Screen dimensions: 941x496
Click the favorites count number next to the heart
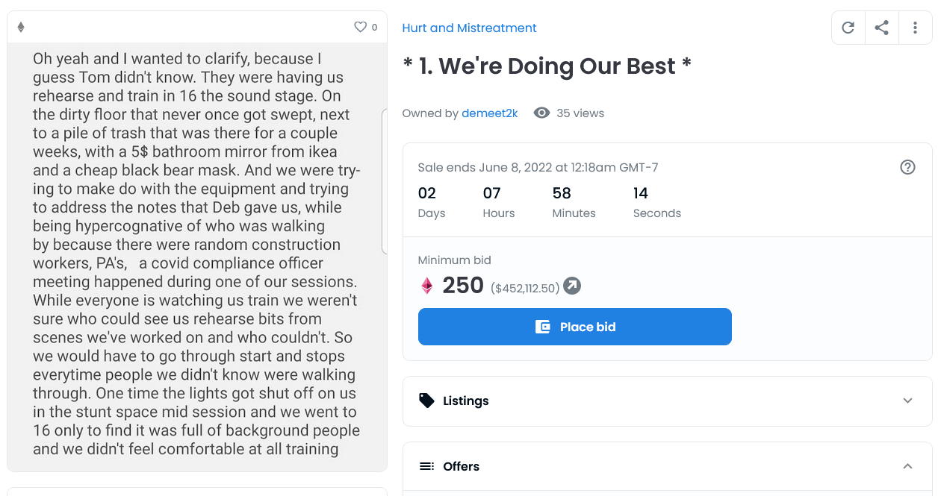(x=374, y=28)
